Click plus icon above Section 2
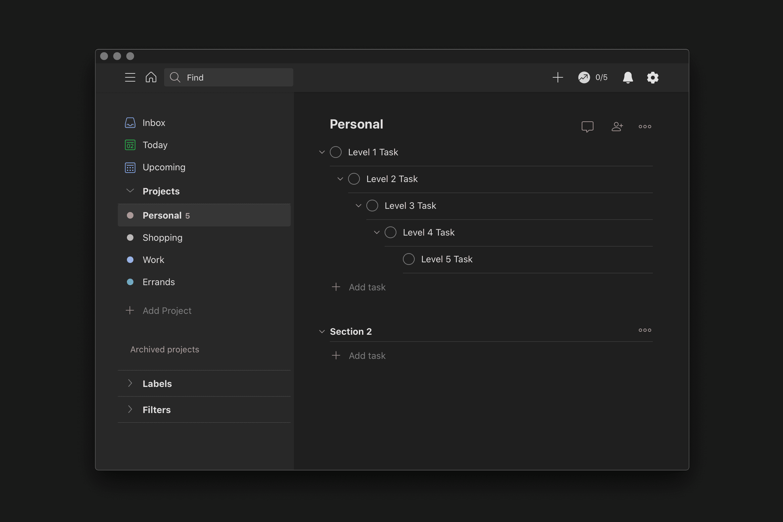Image resolution: width=783 pixels, height=522 pixels. (336, 287)
